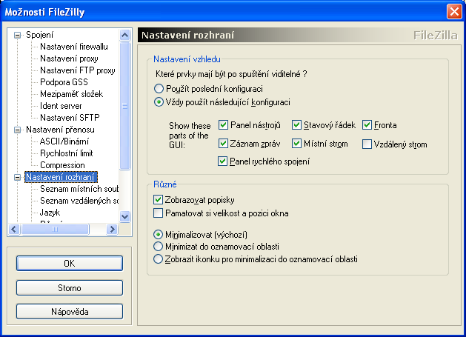Select the Compression tree item
The height and width of the screenshot is (337, 466).
(62, 165)
